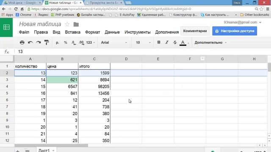Viewport: 271px width, 152px height.
Task: Open the Arial font dropdown
Action: click(x=114, y=42)
